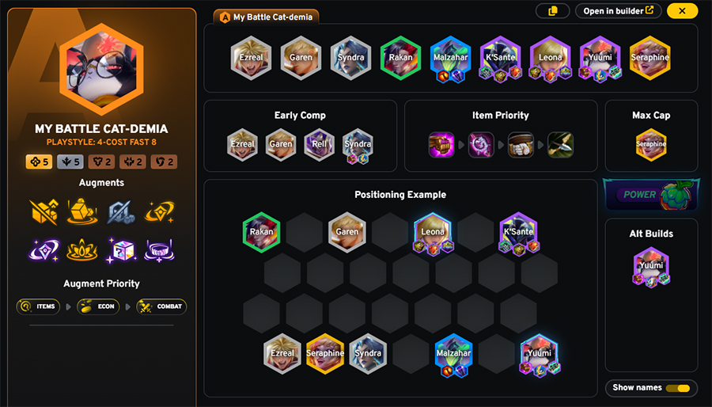Viewport: 712px width, 407px height.
Task: Click the Rell icon in Early Comp
Action: click(320, 144)
